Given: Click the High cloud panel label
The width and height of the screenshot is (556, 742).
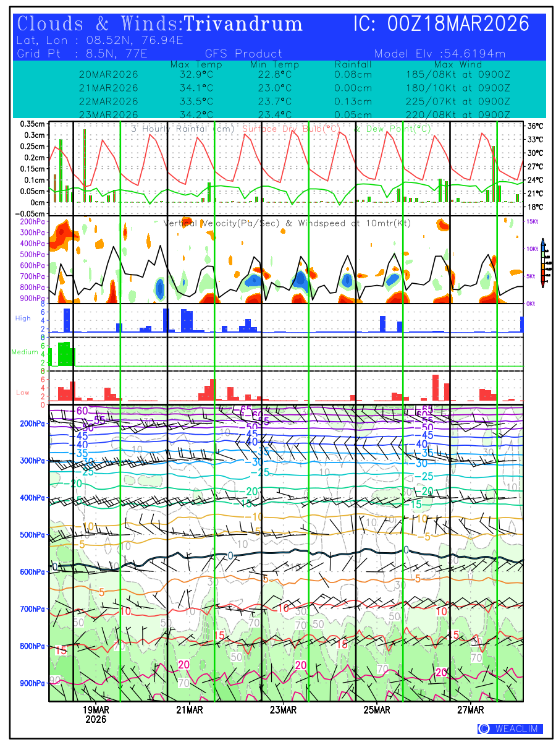Looking at the screenshot, I should point(23,318).
